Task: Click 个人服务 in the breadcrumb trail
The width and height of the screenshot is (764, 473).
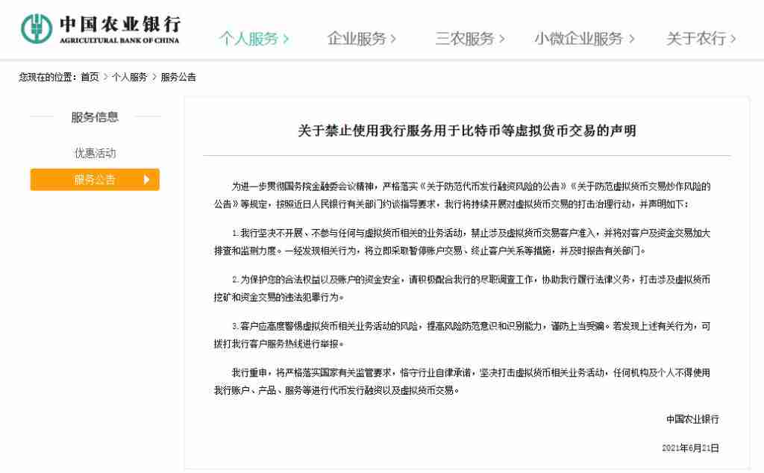Action: pos(129,77)
